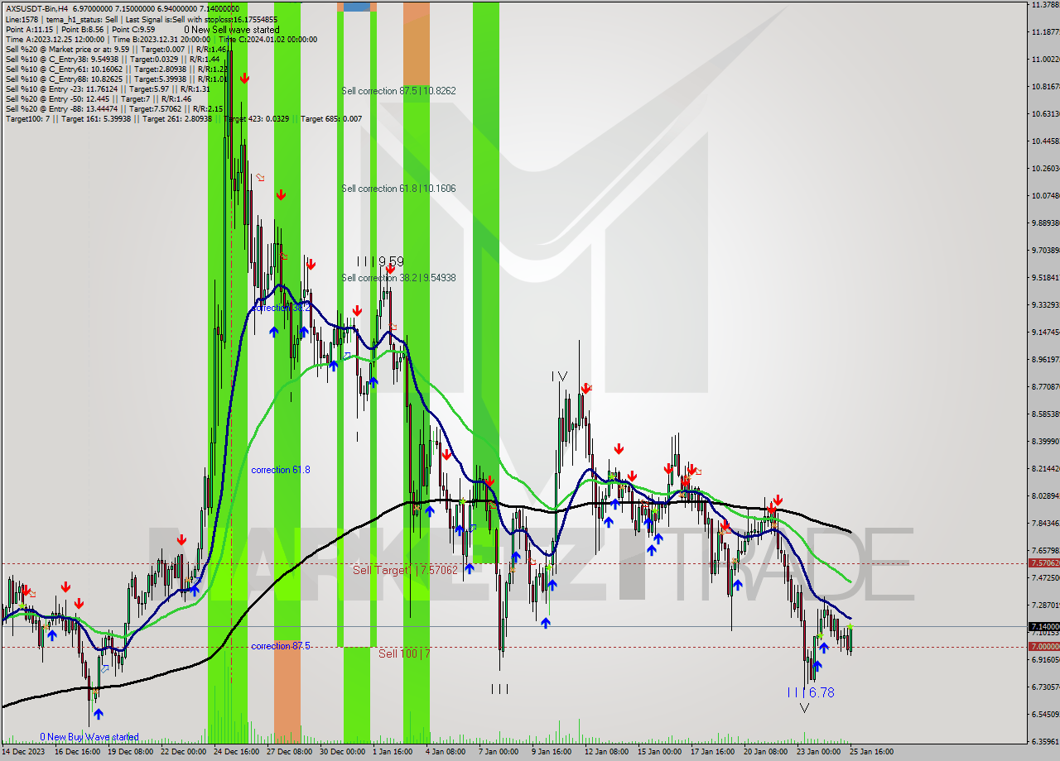Viewport: 1060px width, 761px height.
Task: Click the 'Sell %10 @ C_Entry38: 9.54938' line
Action: click(112, 59)
